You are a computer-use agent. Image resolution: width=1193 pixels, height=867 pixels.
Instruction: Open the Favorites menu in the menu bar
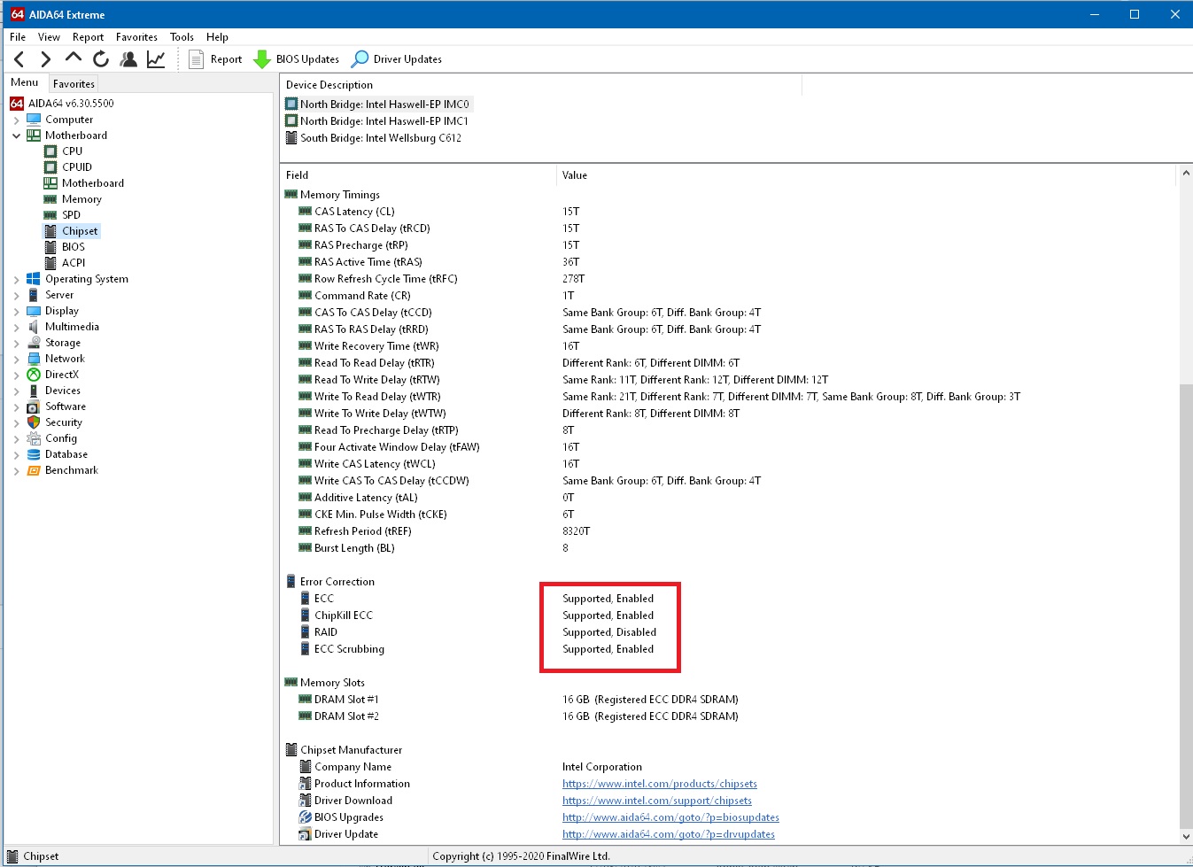(x=136, y=37)
